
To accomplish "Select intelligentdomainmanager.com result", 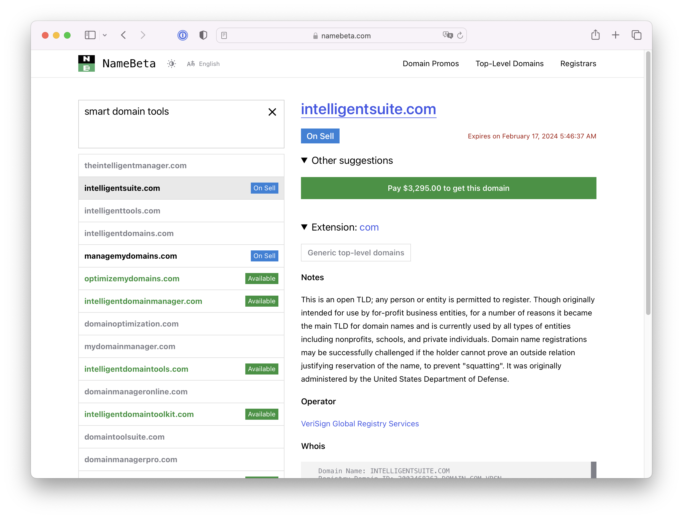I will pyautogui.click(x=181, y=301).
